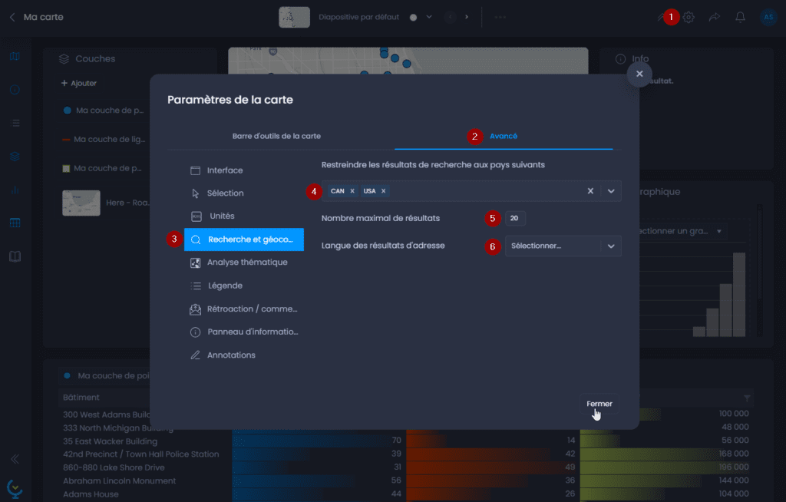The width and height of the screenshot is (786, 502).
Task: Expand the Diapositive par défaut dropdown
Action: (x=429, y=17)
